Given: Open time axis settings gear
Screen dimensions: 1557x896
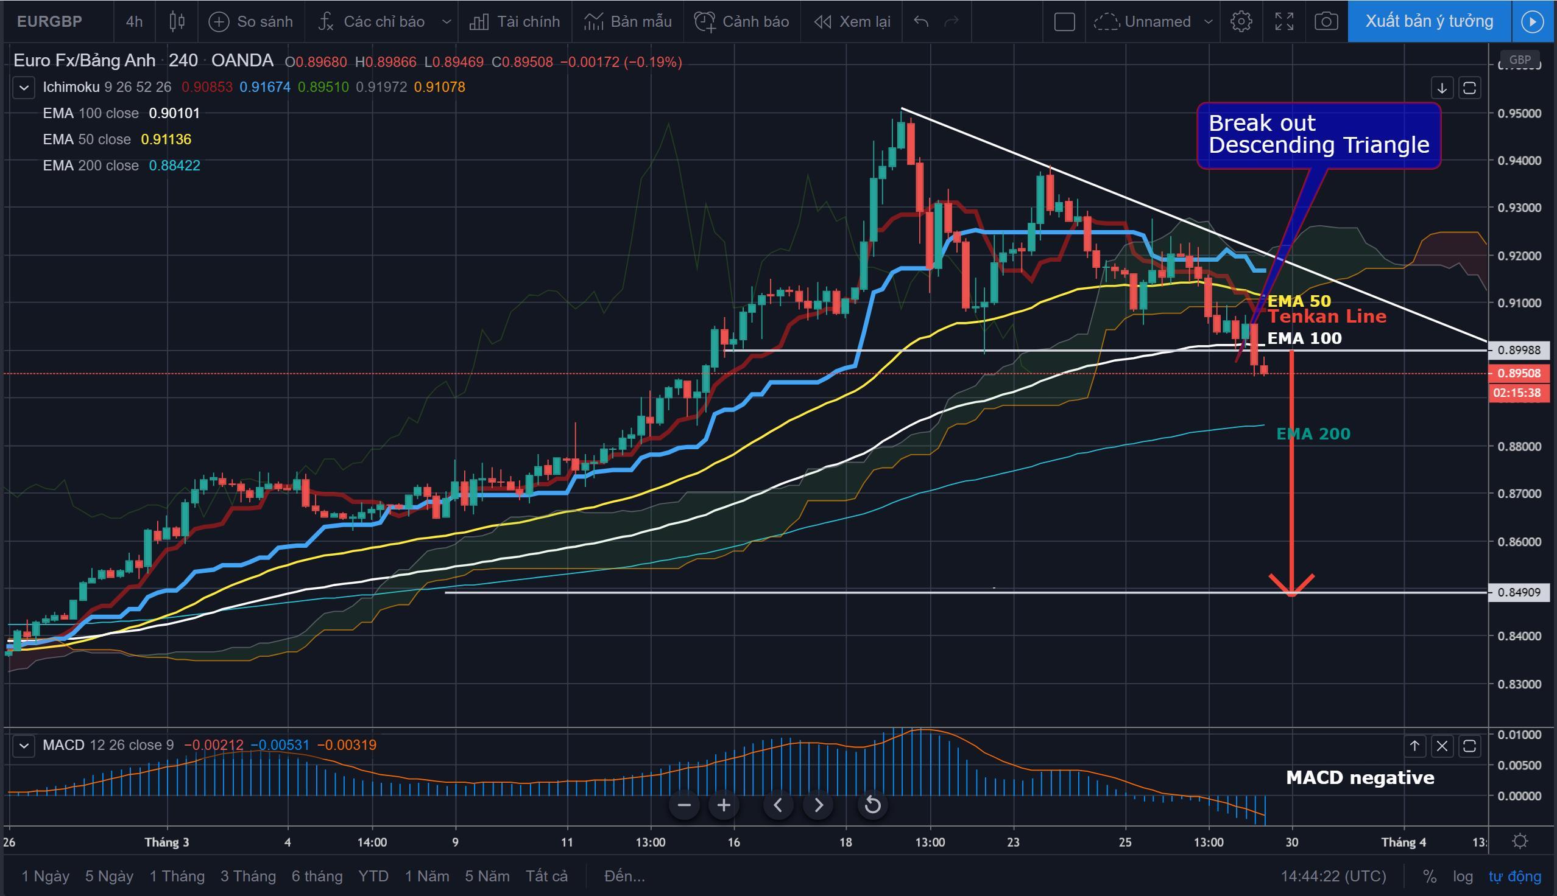Looking at the screenshot, I should tap(1520, 841).
